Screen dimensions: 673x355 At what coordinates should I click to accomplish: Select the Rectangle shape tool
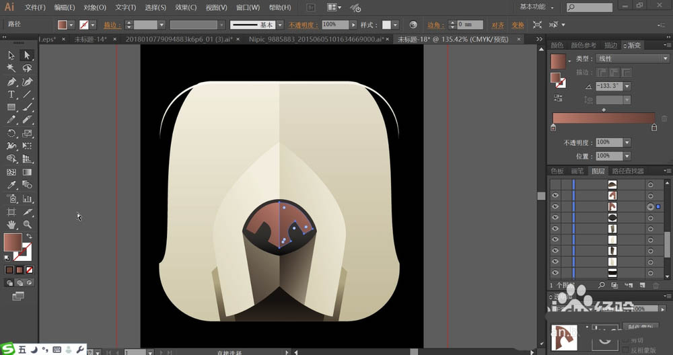pyautogui.click(x=11, y=108)
